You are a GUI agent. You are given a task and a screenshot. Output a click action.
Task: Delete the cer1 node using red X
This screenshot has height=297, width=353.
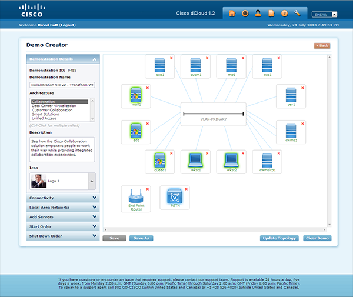(302, 88)
